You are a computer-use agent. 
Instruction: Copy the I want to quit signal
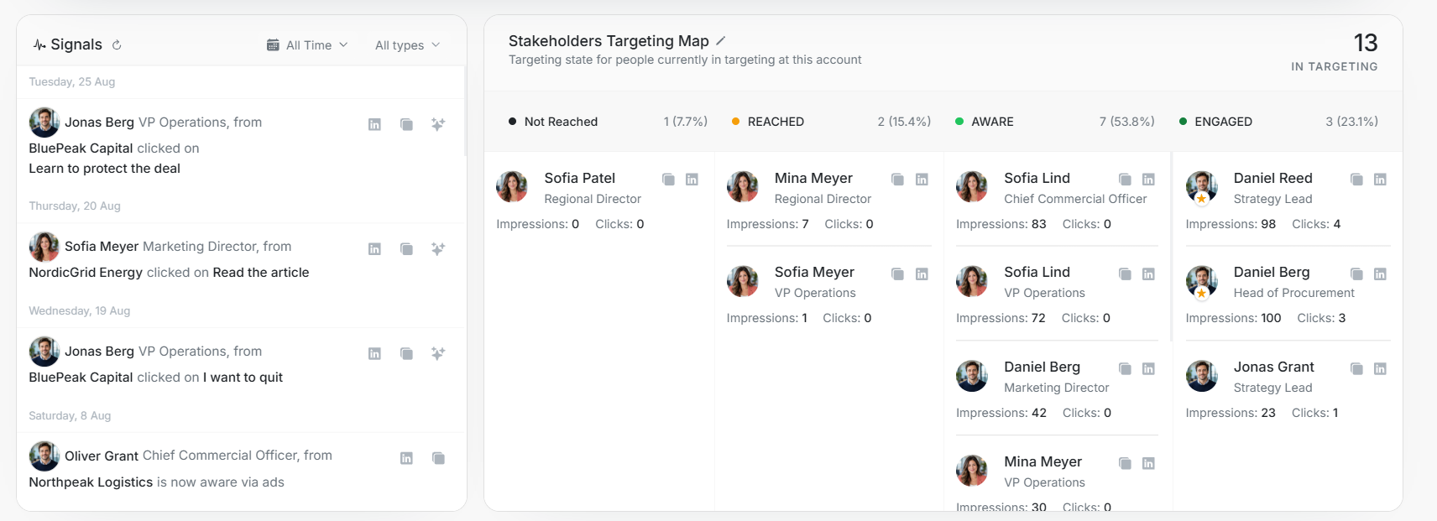pos(406,354)
